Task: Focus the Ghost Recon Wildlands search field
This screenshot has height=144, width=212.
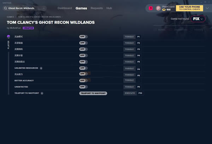Action: (x=25, y=8)
